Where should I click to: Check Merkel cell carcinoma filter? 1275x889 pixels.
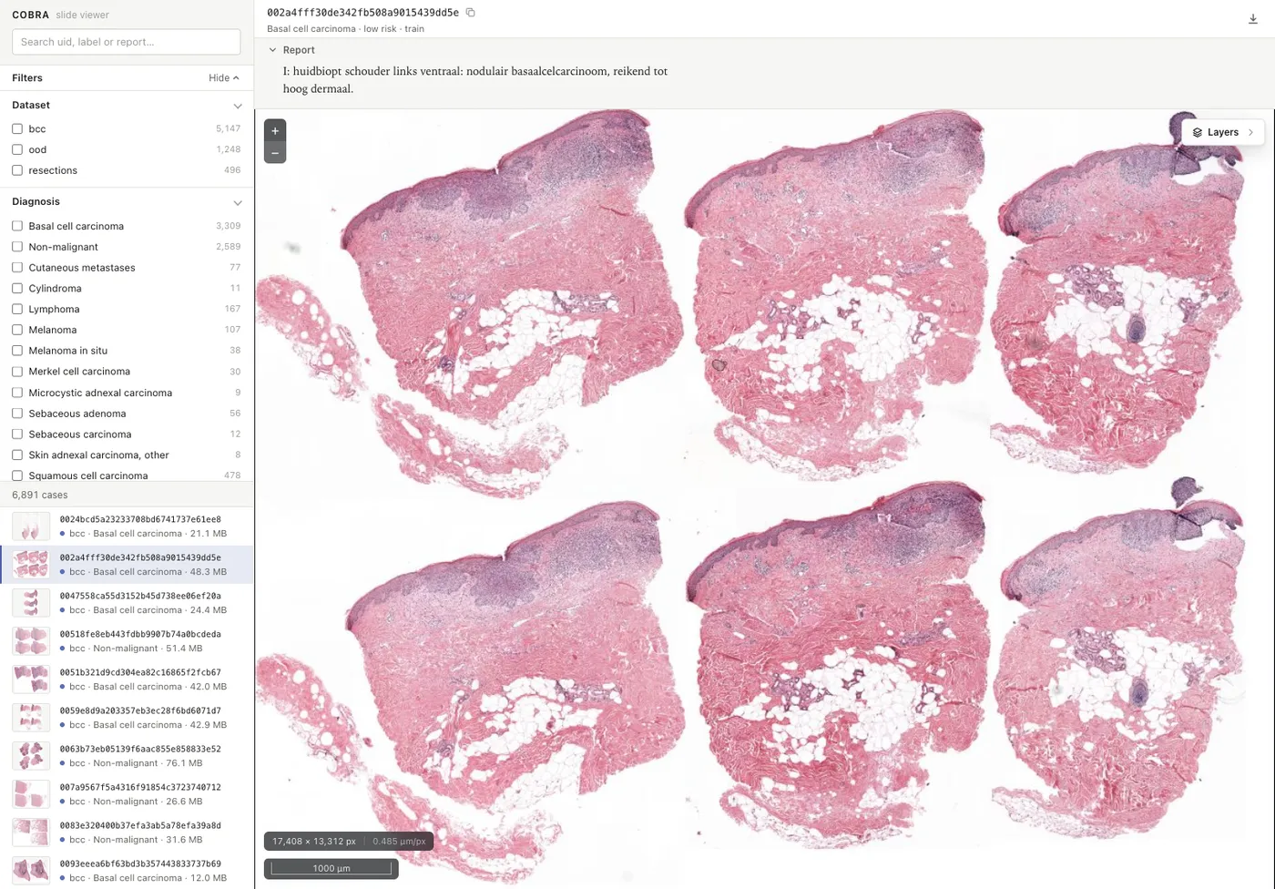point(17,372)
